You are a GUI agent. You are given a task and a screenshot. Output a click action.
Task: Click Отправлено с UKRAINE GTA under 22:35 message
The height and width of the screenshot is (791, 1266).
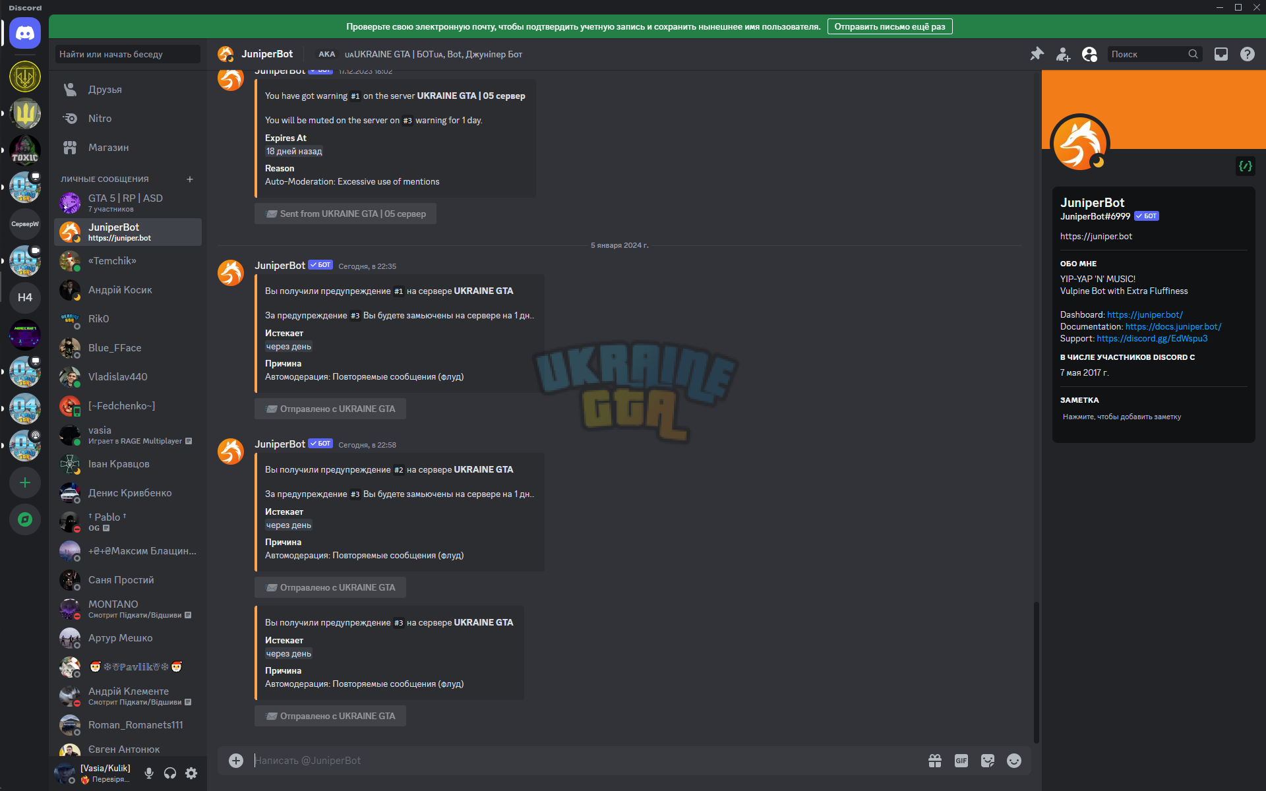330,409
